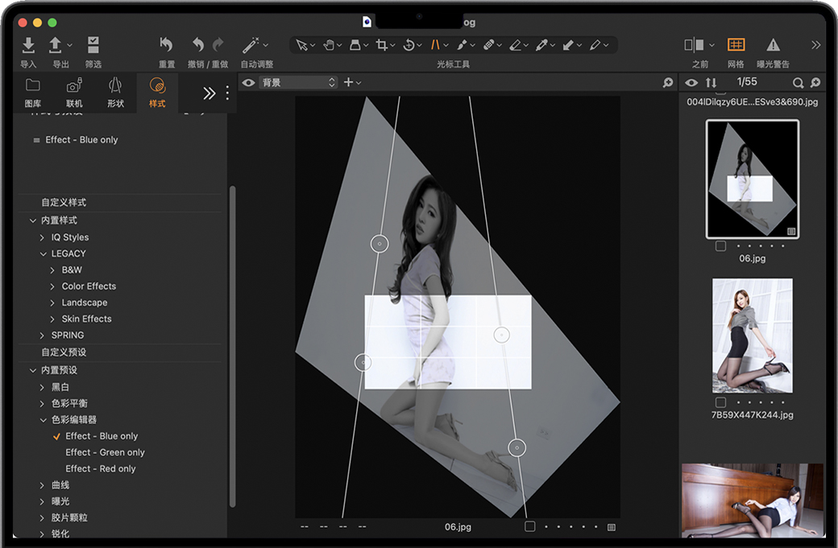Tick the checkbox above 7B59X447K244.jpg label
The width and height of the screenshot is (838, 548).
click(x=720, y=402)
